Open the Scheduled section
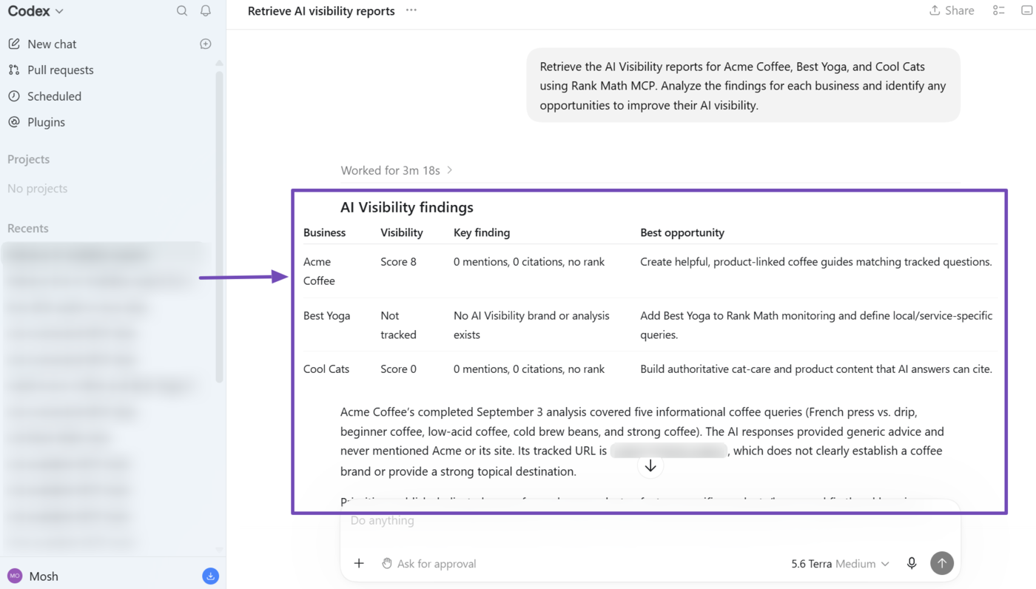The image size is (1036, 589). [x=54, y=96]
